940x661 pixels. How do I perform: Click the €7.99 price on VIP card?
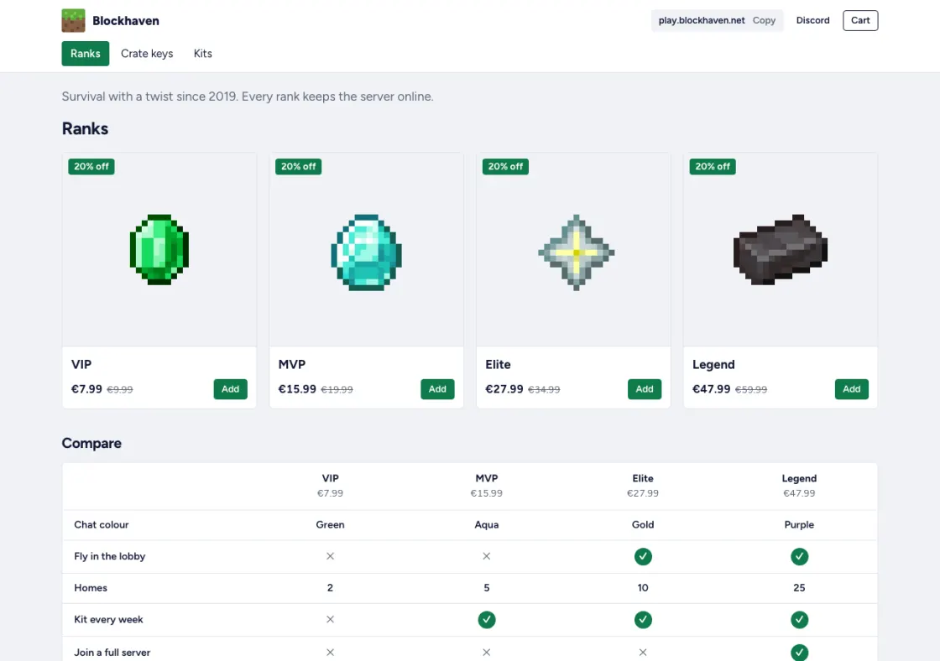point(87,389)
